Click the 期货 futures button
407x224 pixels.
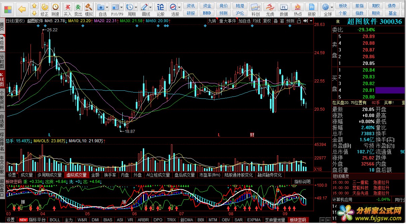pos(376,13)
